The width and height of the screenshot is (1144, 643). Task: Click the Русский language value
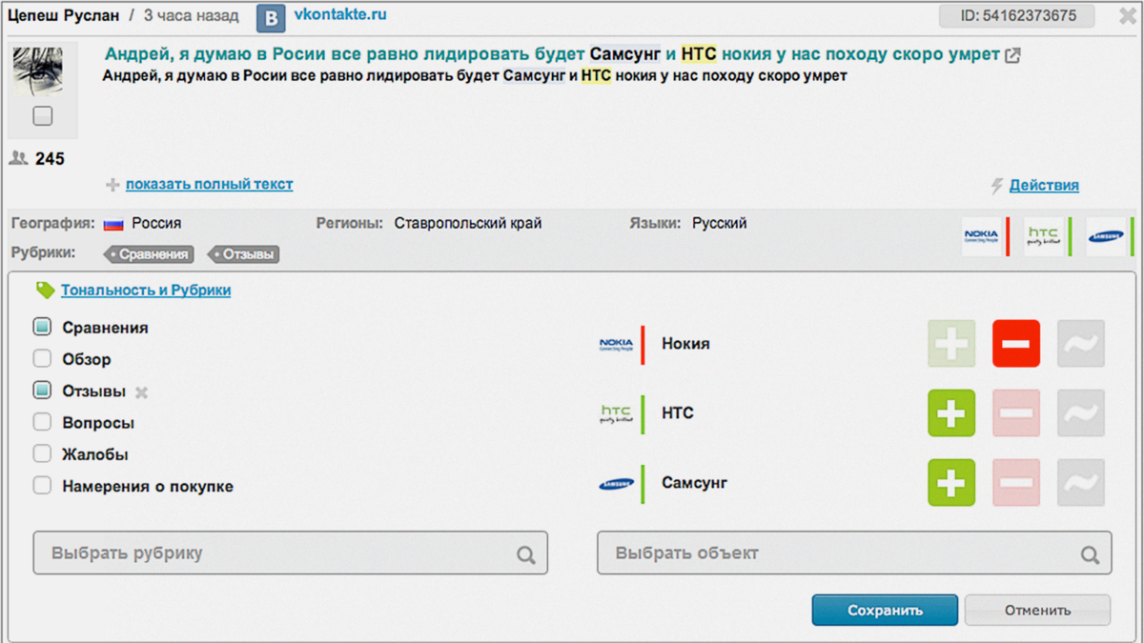coord(720,223)
